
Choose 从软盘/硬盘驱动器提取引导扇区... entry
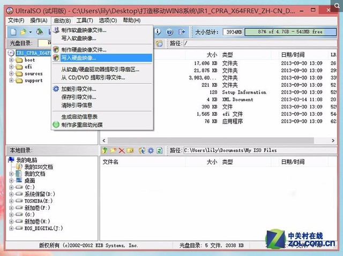click(x=102, y=70)
